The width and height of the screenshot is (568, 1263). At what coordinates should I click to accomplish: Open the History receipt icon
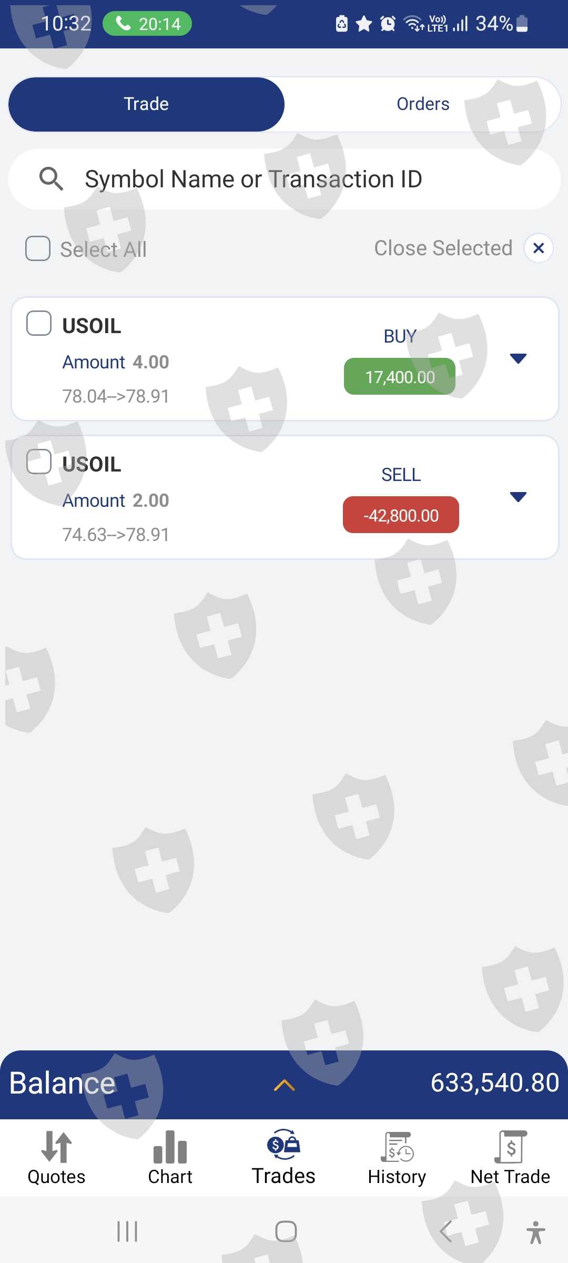(x=397, y=1147)
